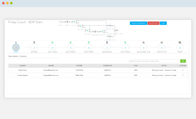Click diagram's Thank You - Email envelope node

(x=110, y=25)
